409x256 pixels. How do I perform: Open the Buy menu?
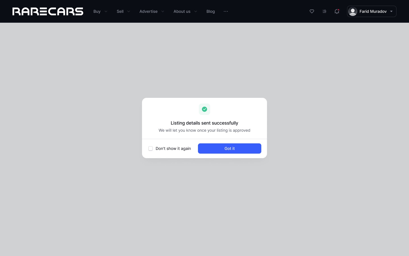pos(97,11)
